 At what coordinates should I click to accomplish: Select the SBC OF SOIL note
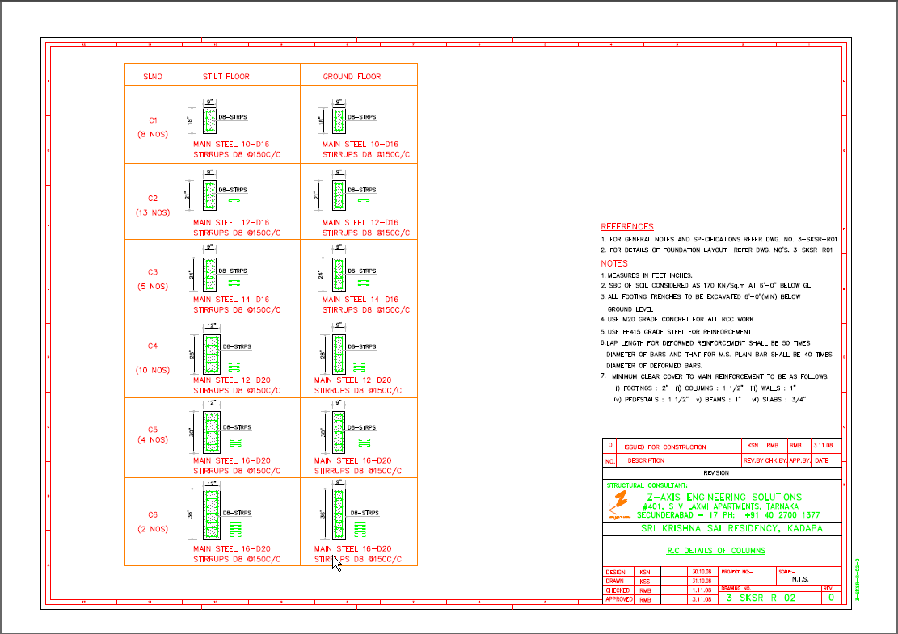(706, 286)
